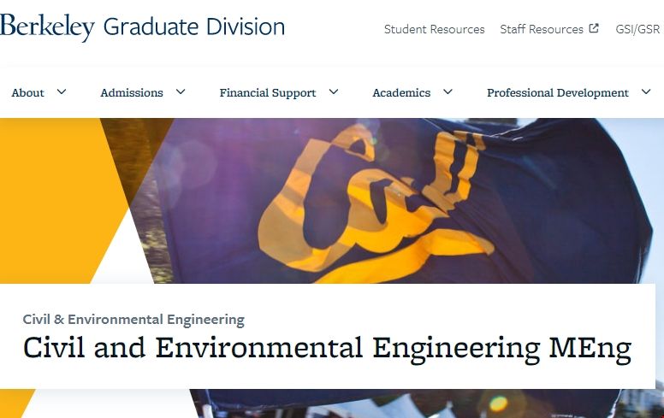Follow the Civil & Environmental Engineering breadcrumb
This screenshot has height=418, width=664.
coord(133,320)
